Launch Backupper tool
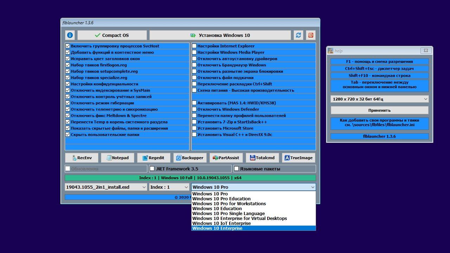 click(x=190, y=158)
